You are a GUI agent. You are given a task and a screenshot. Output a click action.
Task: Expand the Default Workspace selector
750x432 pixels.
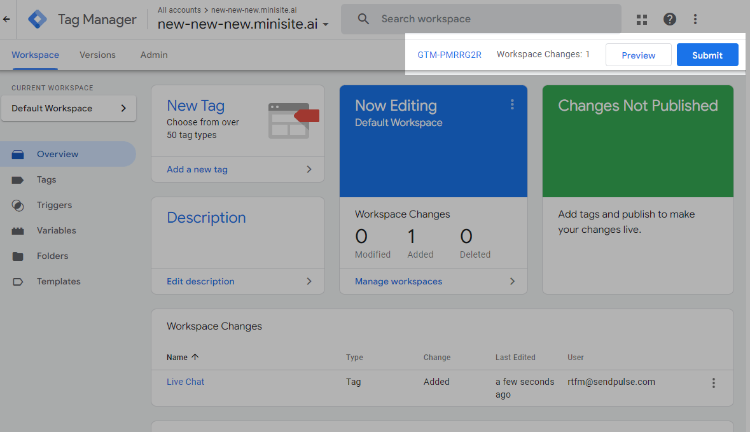(x=68, y=108)
